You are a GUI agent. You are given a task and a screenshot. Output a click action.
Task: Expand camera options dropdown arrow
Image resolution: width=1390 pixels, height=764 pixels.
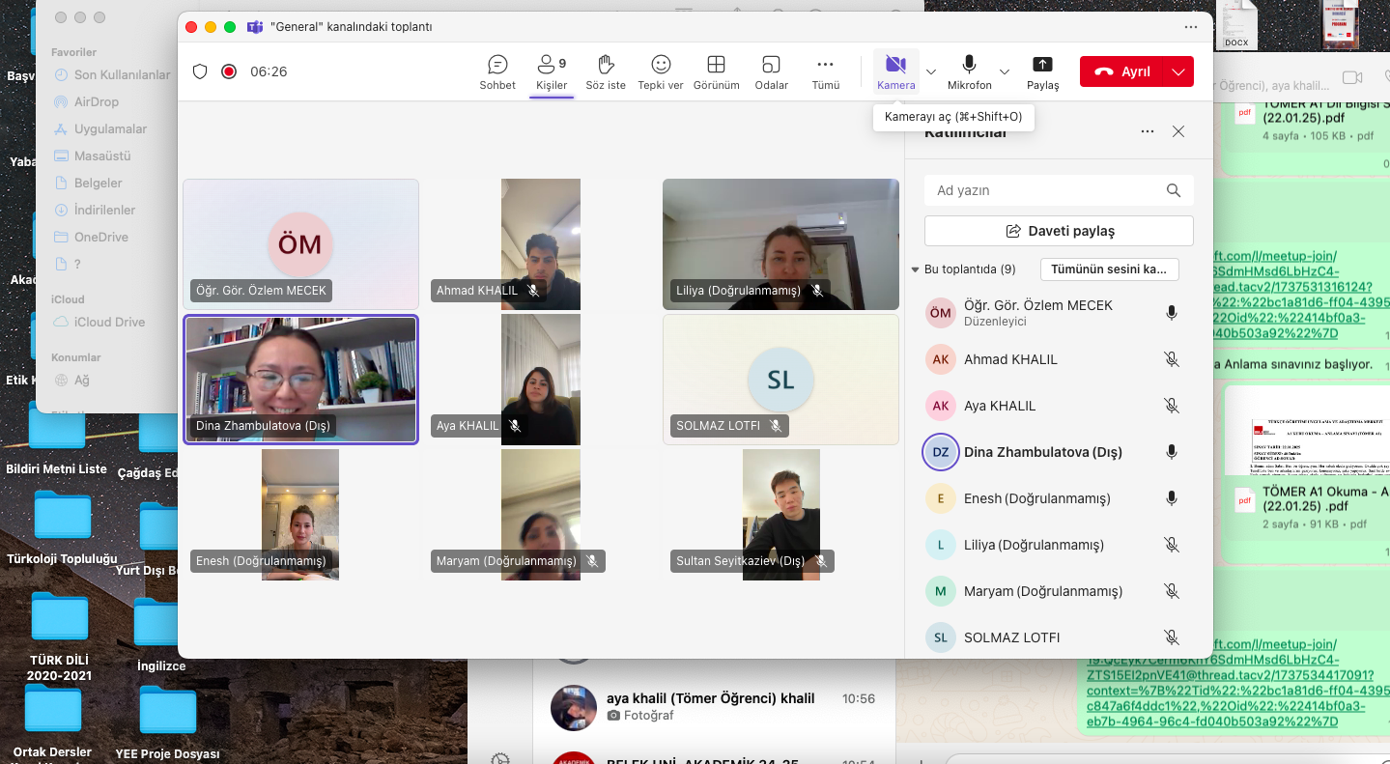[931, 71]
